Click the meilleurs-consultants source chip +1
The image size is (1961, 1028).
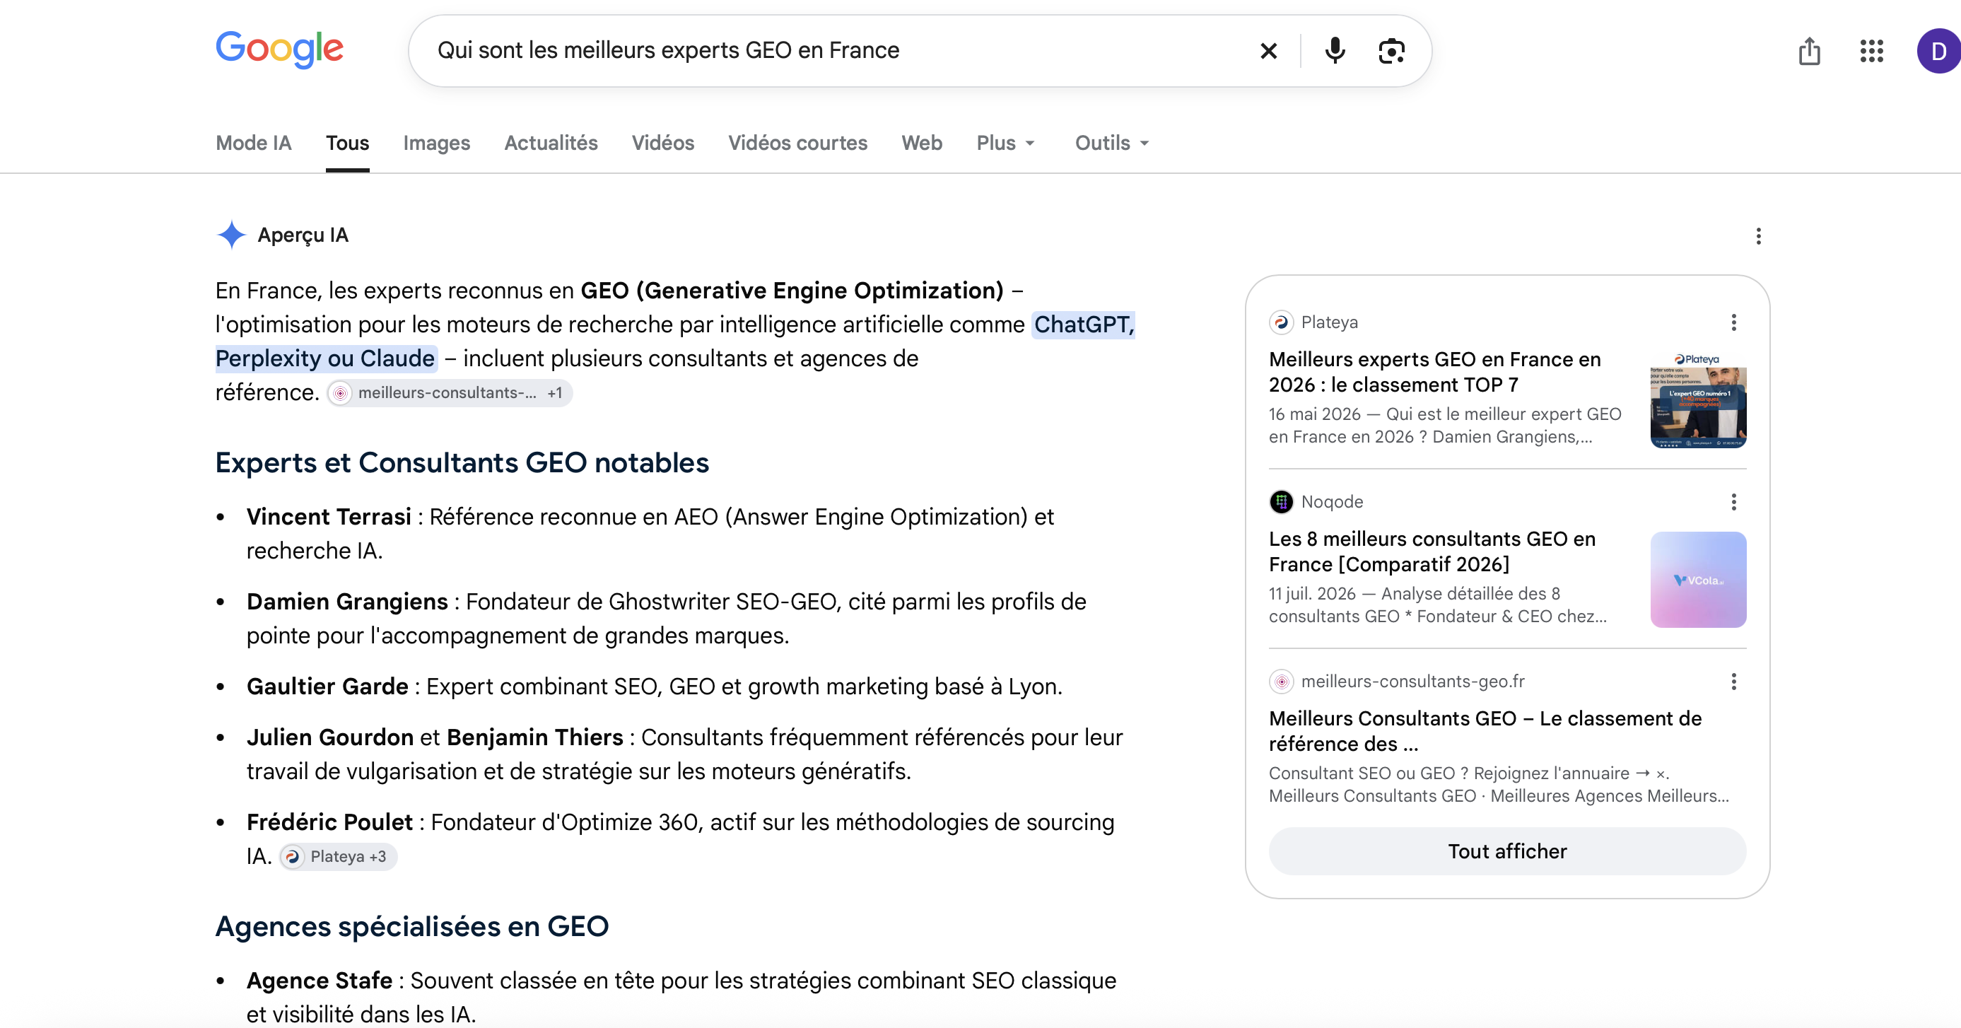click(450, 393)
